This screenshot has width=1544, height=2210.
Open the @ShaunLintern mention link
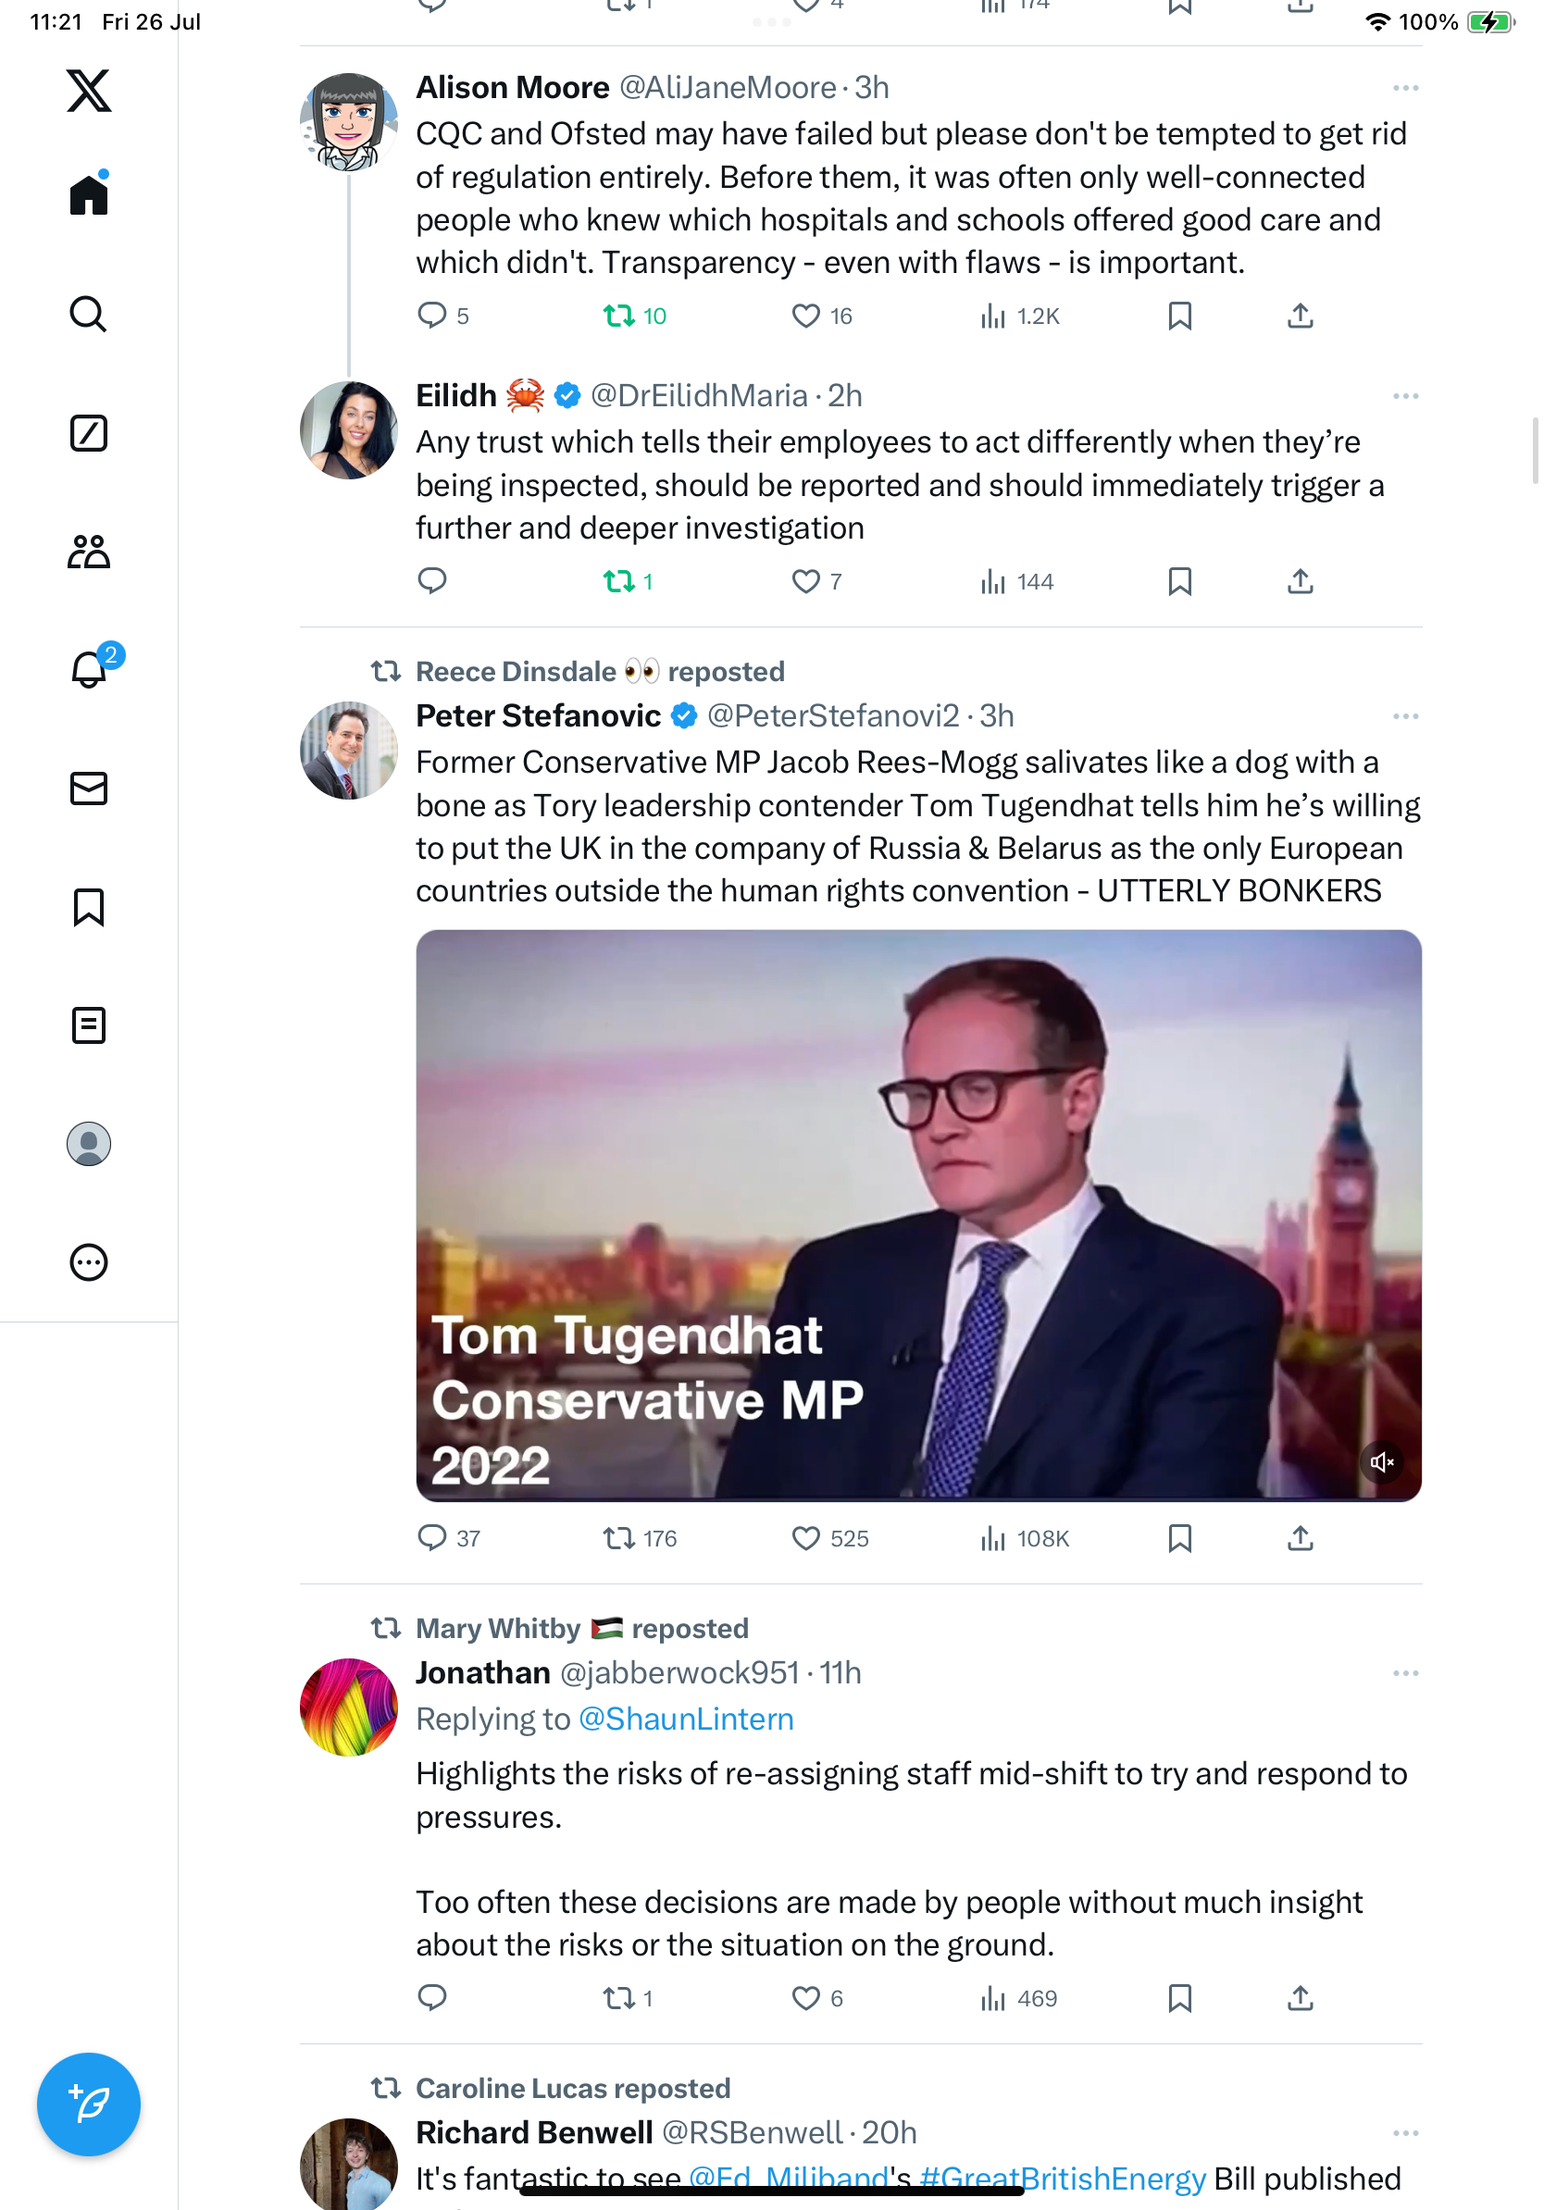686,1720
